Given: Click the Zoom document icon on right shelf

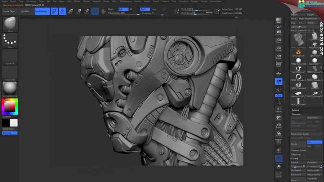Looking at the screenshot, I should pyautogui.click(x=279, y=41).
